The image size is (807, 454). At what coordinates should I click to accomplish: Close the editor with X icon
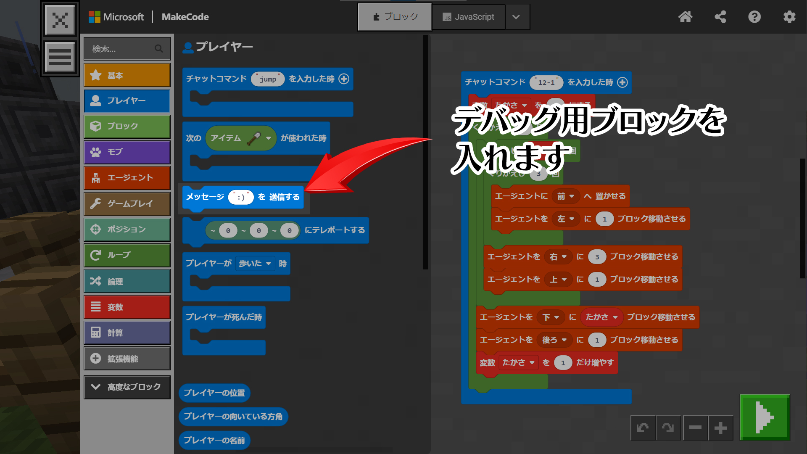[60, 20]
